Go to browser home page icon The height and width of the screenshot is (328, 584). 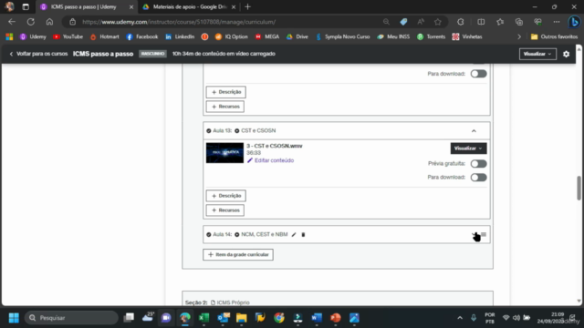tap(49, 22)
